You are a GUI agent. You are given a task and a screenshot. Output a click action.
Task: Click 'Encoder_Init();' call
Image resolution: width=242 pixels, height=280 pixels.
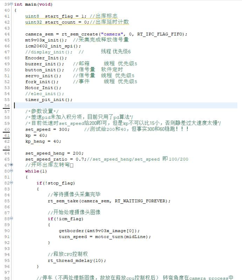pos(46,58)
